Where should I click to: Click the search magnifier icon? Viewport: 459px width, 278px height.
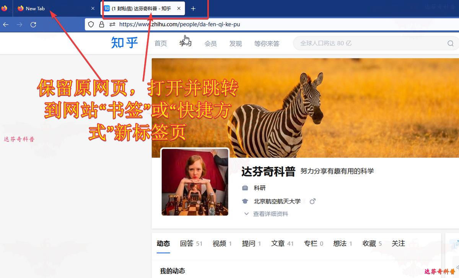click(450, 43)
